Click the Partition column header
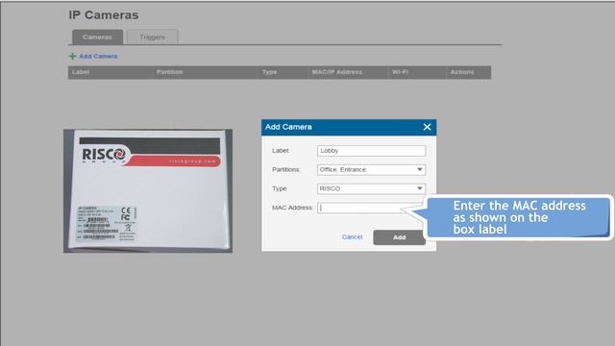 pyautogui.click(x=169, y=72)
